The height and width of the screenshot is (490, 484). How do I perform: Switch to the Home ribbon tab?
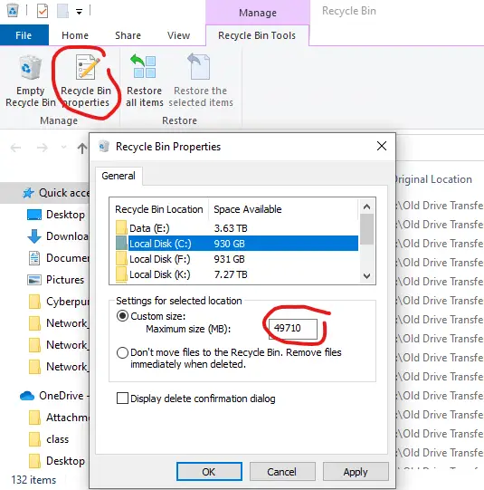coord(75,35)
